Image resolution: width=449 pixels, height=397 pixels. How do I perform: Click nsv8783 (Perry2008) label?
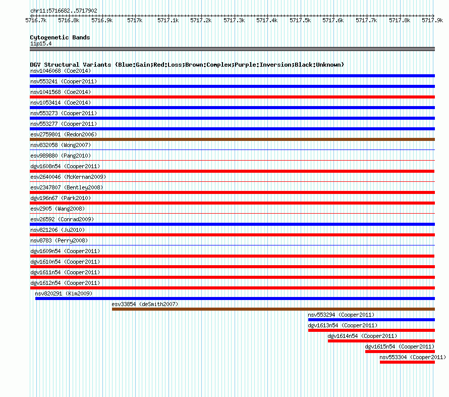pyautogui.click(x=59, y=240)
